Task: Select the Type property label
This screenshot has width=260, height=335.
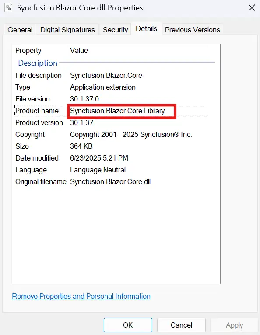Action: 23,87
